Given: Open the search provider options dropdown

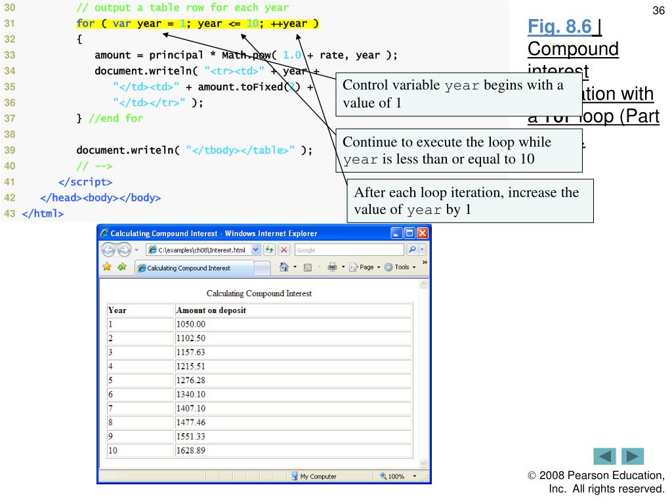Looking at the screenshot, I should click(x=422, y=249).
